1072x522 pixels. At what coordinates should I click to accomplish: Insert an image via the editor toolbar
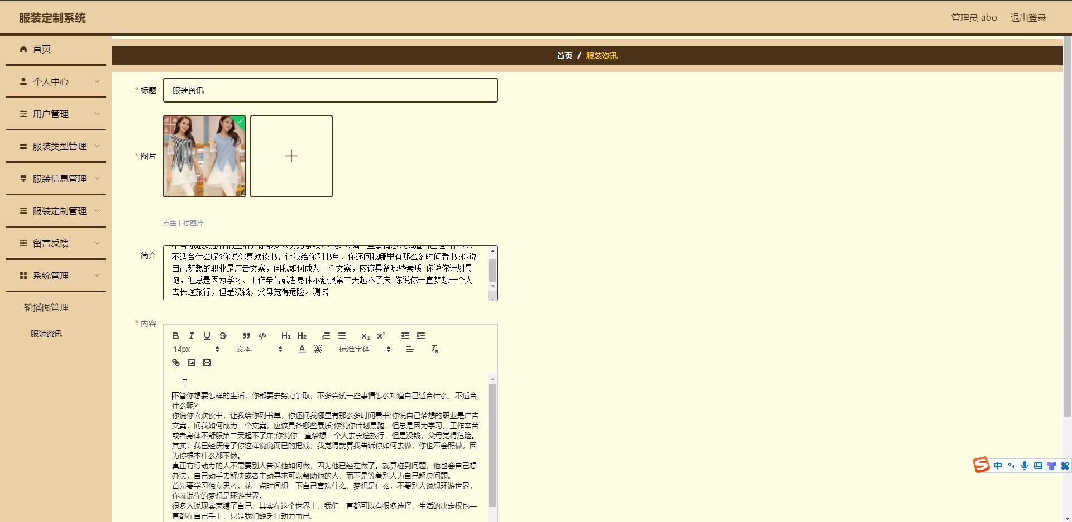click(191, 362)
